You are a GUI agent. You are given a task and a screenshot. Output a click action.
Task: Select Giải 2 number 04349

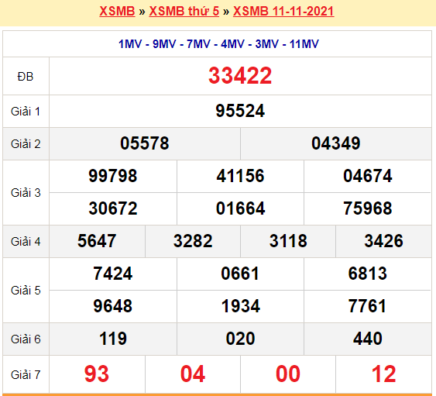336,143
